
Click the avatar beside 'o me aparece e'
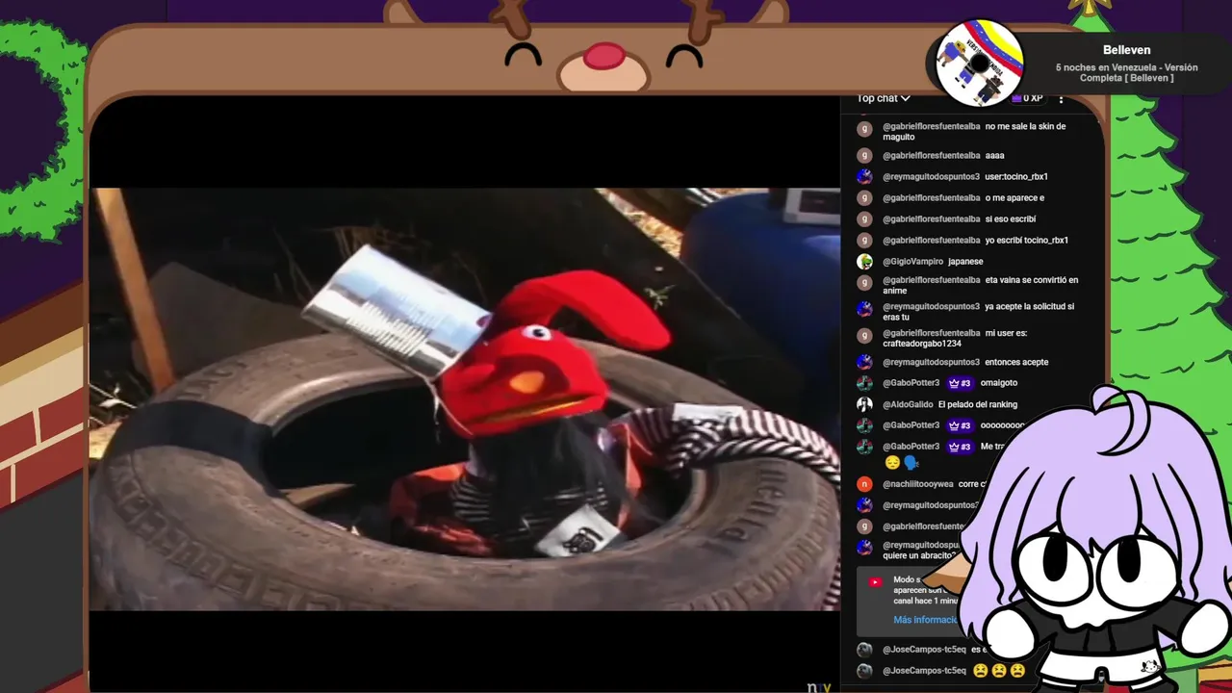tap(864, 197)
